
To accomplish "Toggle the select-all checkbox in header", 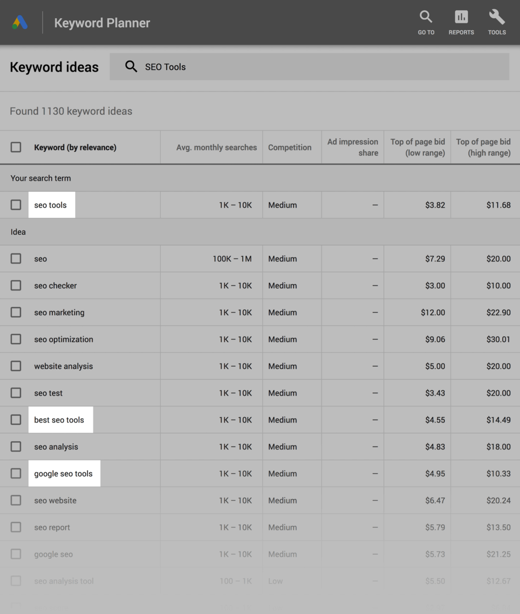I will point(16,147).
